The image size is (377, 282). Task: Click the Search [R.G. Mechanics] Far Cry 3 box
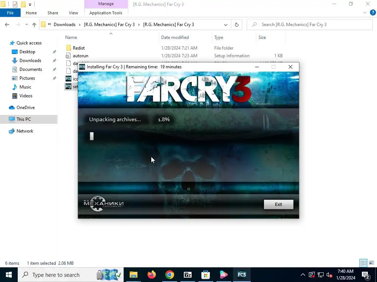(x=310, y=25)
